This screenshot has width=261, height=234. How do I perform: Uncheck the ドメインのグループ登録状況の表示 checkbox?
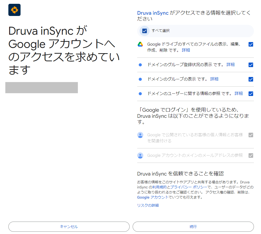point(251,65)
